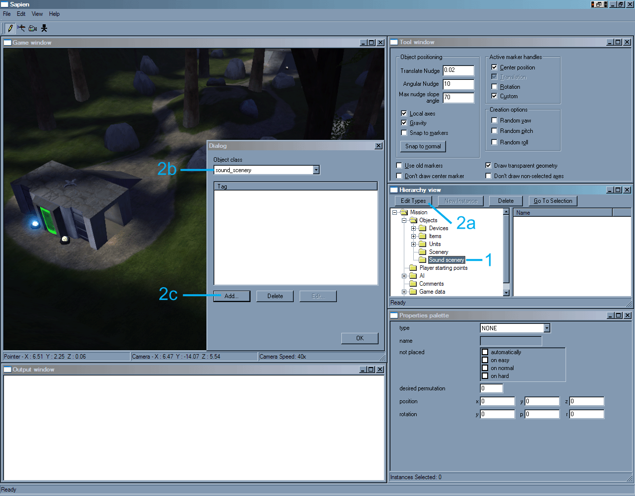Click the Mission root folder icon
The width and height of the screenshot is (635, 496).
(404, 212)
